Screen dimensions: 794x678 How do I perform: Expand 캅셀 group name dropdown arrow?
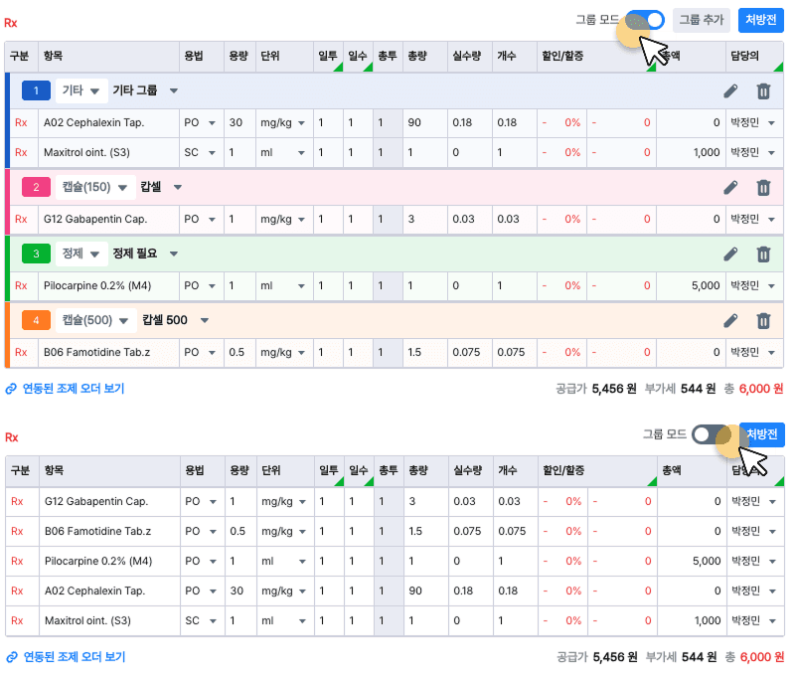pyautogui.click(x=178, y=188)
